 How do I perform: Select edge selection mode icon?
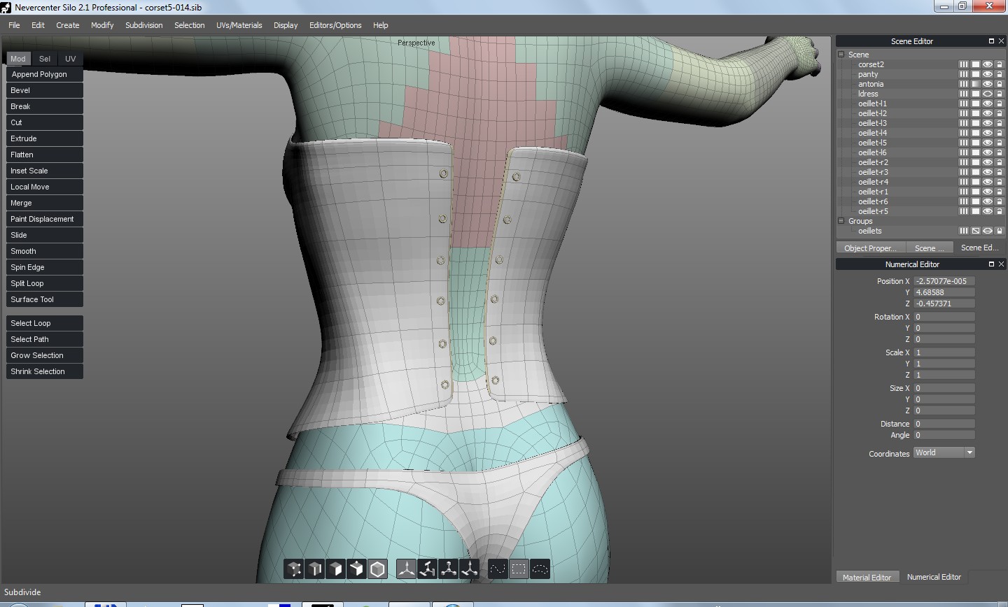(315, 569)
